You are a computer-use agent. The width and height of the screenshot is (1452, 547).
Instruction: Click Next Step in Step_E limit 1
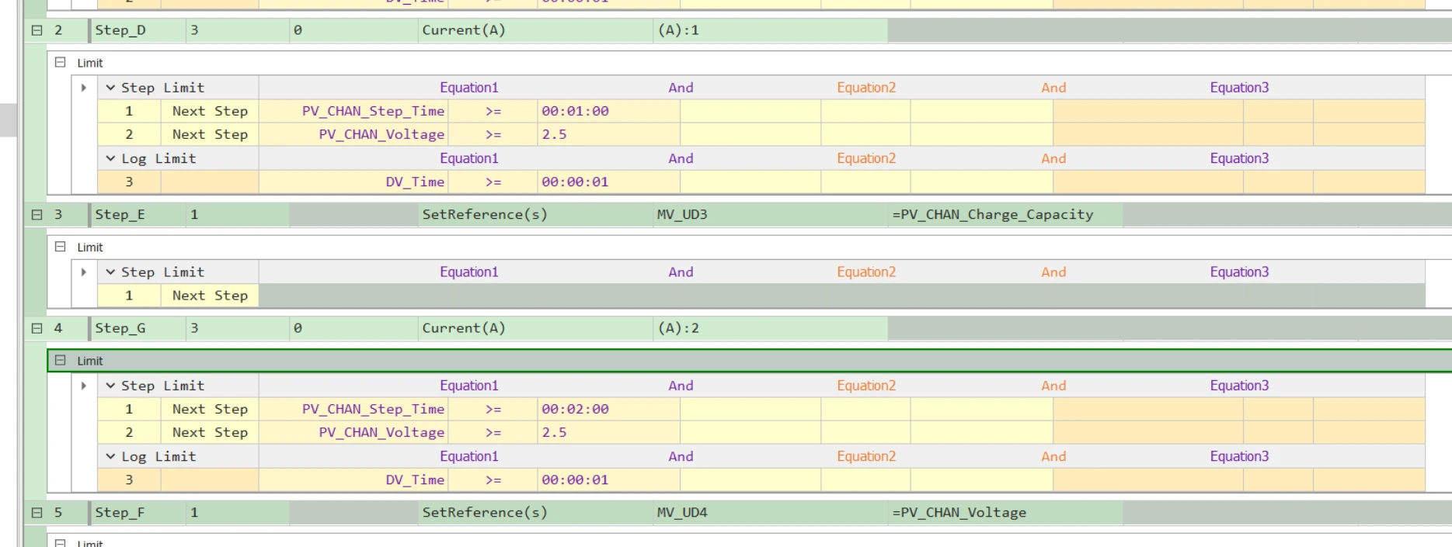tap(210, 296)
